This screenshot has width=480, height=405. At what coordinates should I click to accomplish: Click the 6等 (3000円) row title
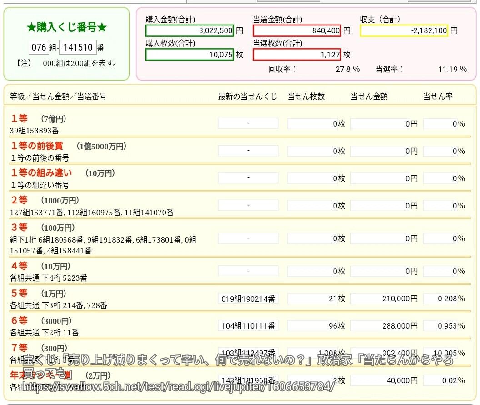pos(41,321)
